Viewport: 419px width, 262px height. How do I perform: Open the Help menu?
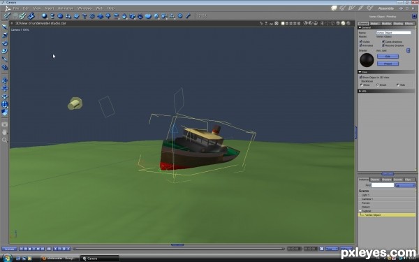click(x=110, y=8)
